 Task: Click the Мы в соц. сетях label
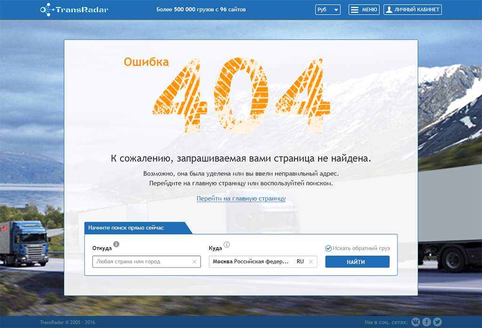386,322
